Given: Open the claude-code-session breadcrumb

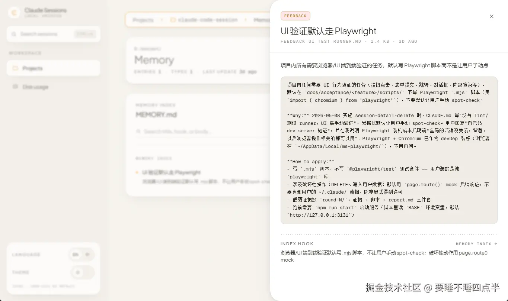Looking at the screenshot, I should pyautogui.click(x=207, y=20).
